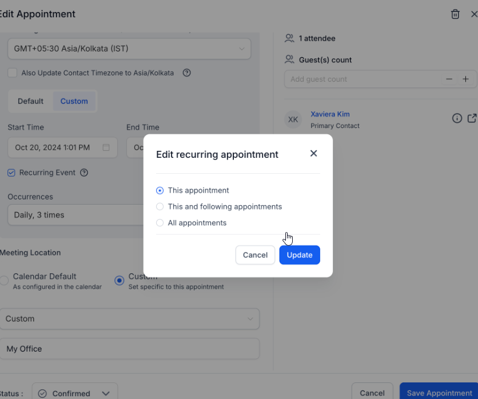Click the calendar icon in Start Time field
Image resolution: width=478 pixels, height=399 pixels.
(x=106, y=147)
